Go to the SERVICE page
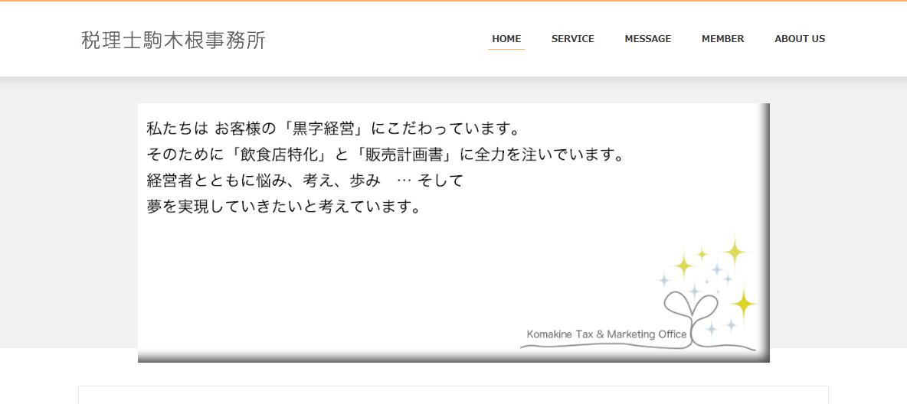907x404 pixels. coord(573,39)
